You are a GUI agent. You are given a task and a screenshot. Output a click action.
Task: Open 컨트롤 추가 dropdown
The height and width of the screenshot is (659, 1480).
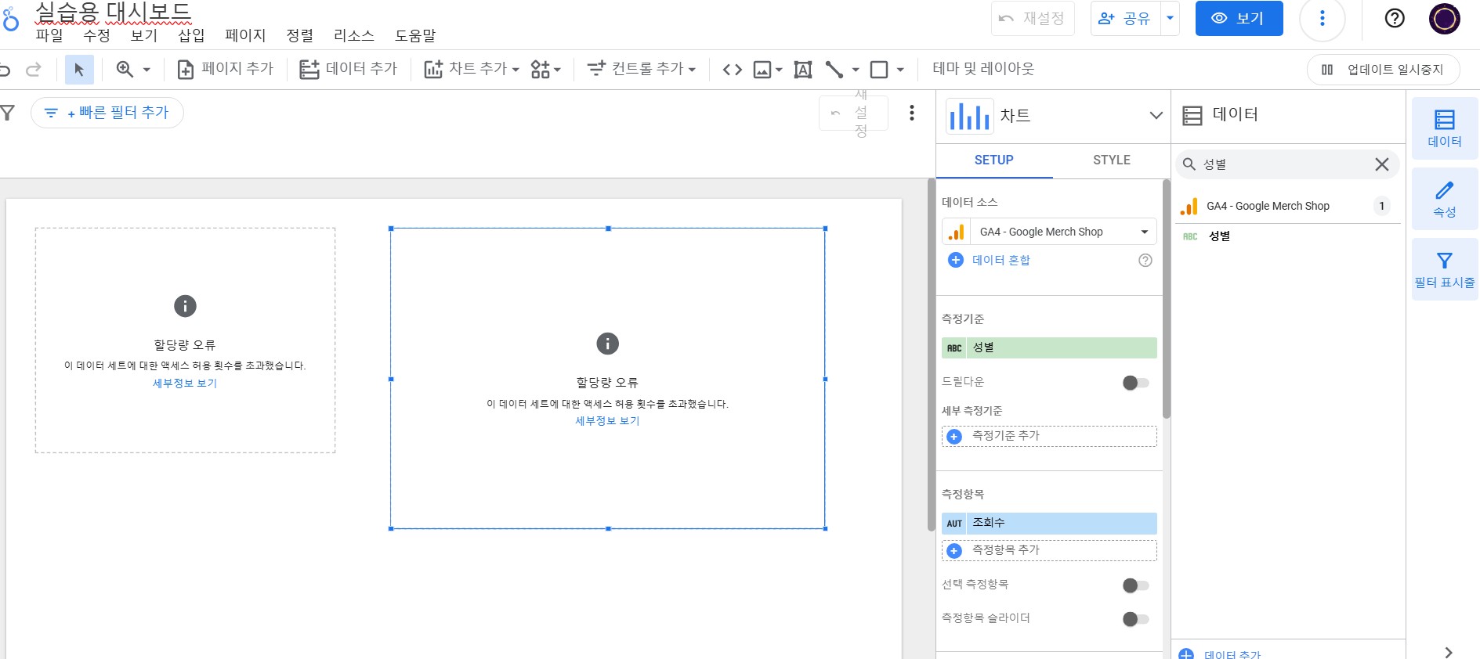pyautogui.click(x=642, y=69)
